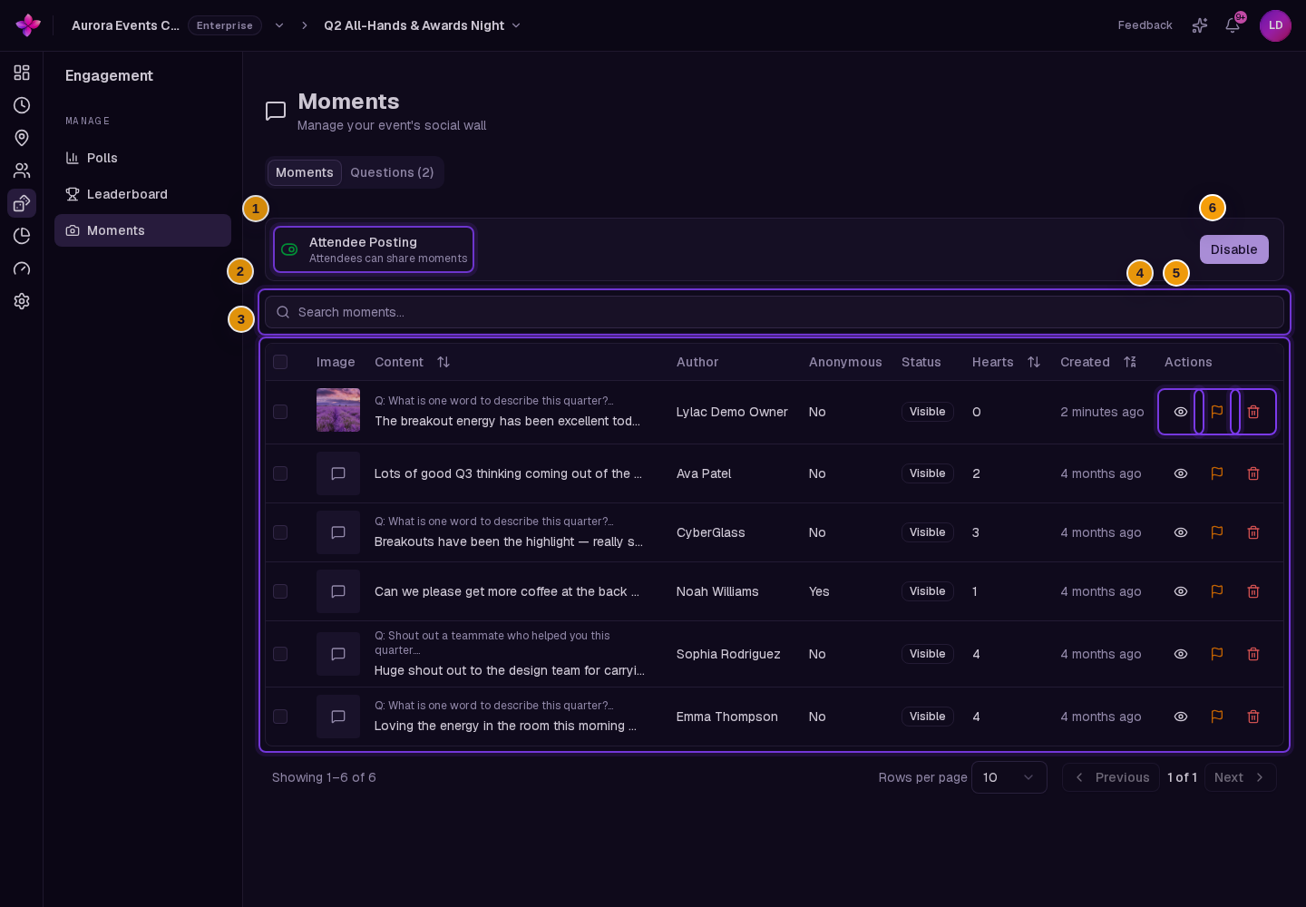Flag the CyberGlass moment
Viewport: 1306px width, 907px height.
pyautogui.click(x=1217, y=532)
